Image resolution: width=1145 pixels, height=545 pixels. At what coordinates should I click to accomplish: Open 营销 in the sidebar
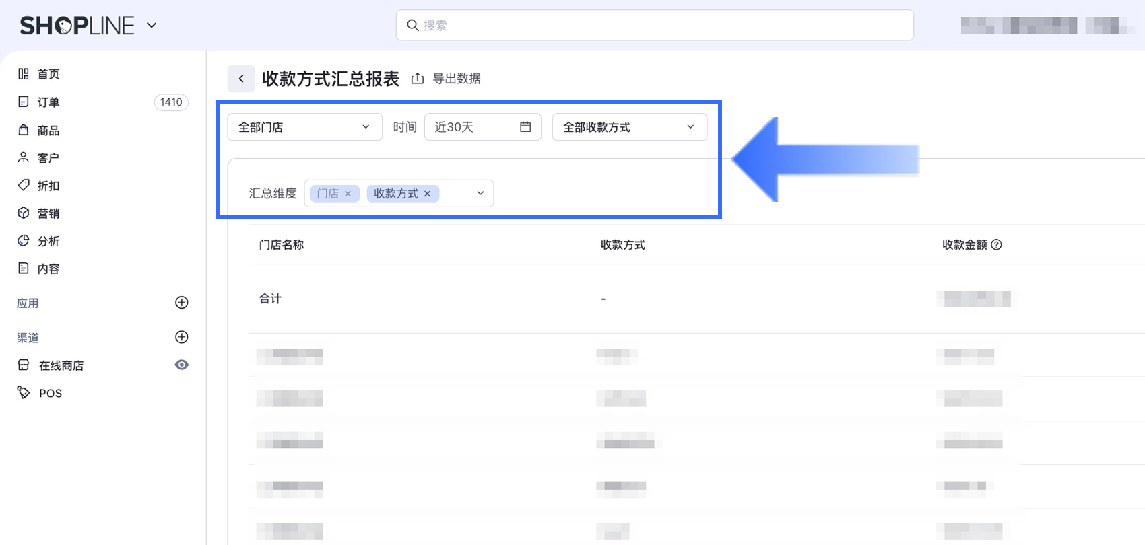pyautogui.click(x=48, y=213)
